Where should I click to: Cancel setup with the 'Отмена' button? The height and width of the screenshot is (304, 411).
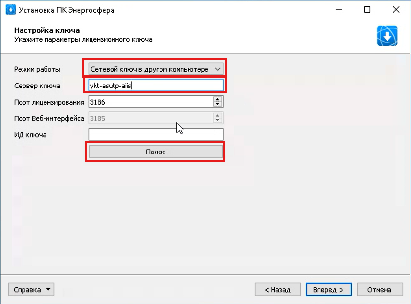(x=380, y=290)
